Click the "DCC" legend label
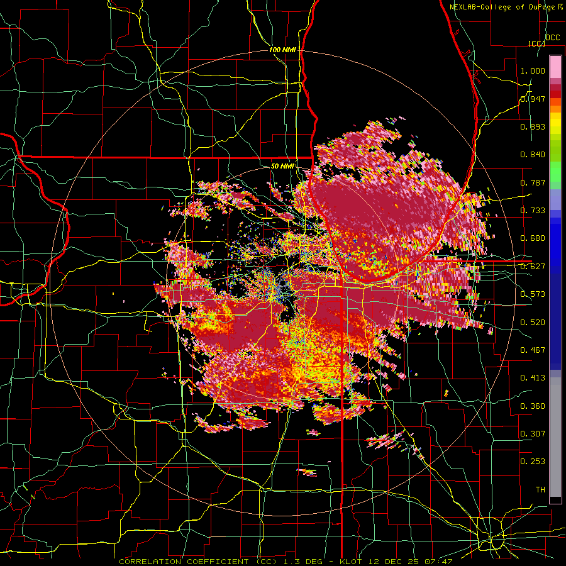 click(x=552, y=38)
